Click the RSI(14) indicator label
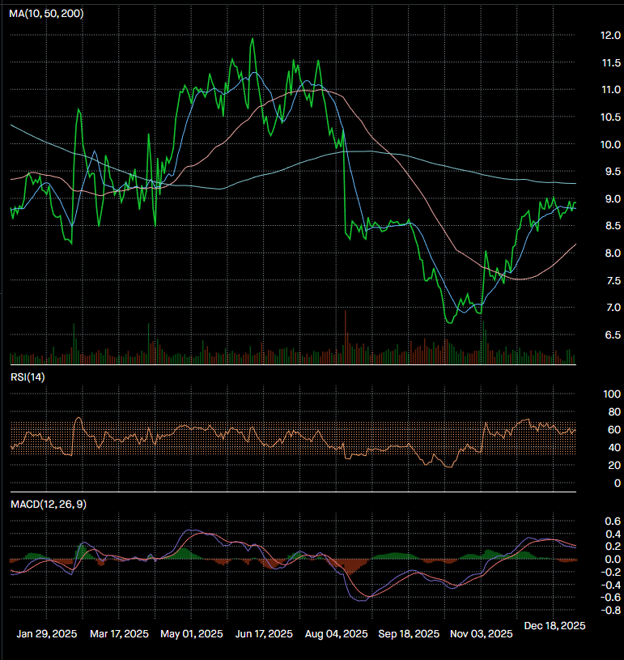This screenshot has width=624, height=660. point(28,377)
